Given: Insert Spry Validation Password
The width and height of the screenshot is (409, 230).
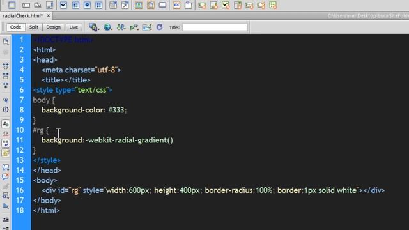Looking at the screenshot, I should (x=249, y=5).
